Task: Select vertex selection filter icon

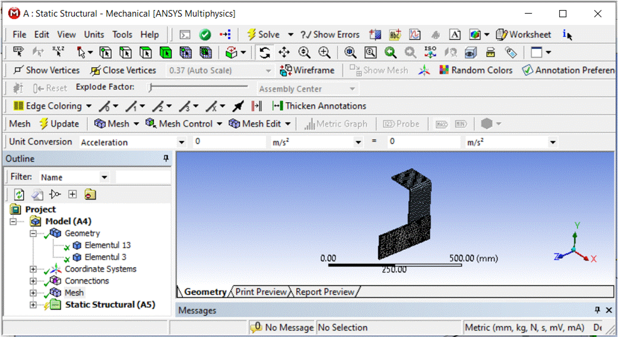Action: click(x=105, y=52)
